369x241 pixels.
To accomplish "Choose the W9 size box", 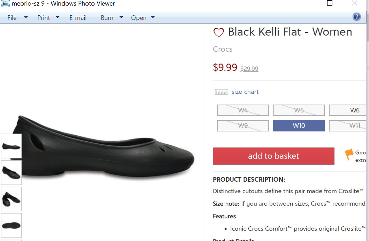I will (x=243, y=126).
